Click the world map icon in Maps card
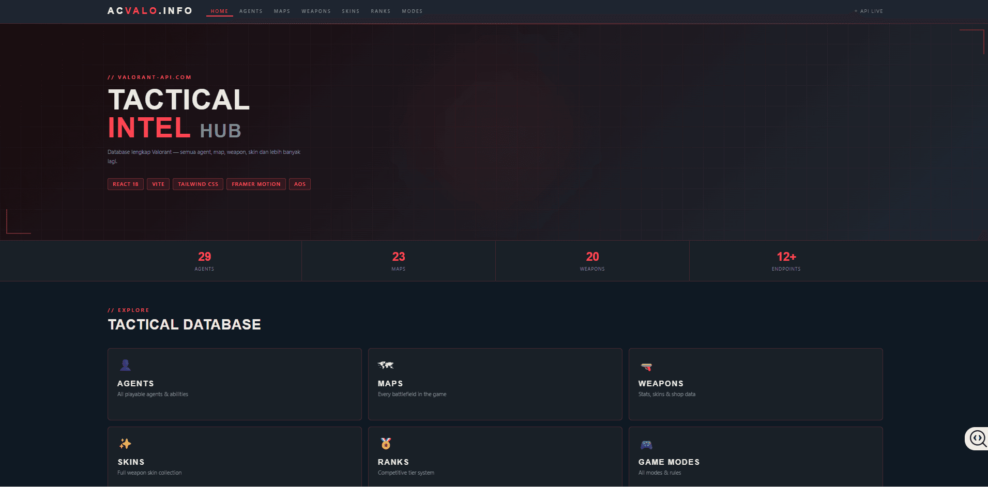Screen dimensions: 988x487 [x=386, y=366]
